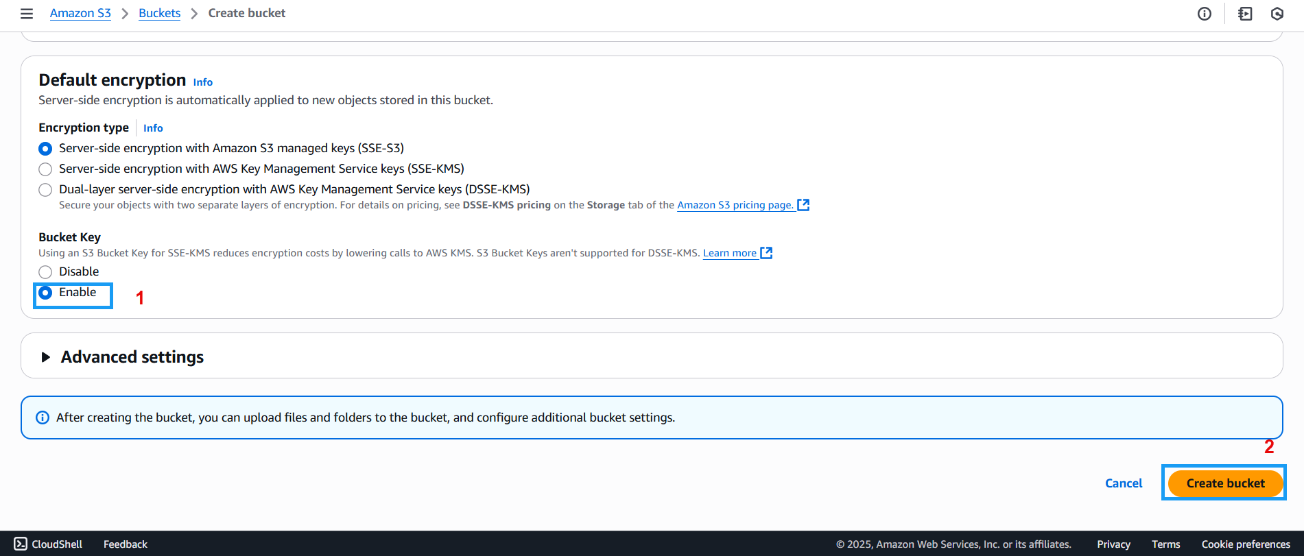Open the hamburger navigation menu
This screenshot has height=556, width=1304.
point(27,14)
